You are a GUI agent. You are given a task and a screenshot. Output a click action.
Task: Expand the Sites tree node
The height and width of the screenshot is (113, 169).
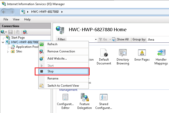8,52
